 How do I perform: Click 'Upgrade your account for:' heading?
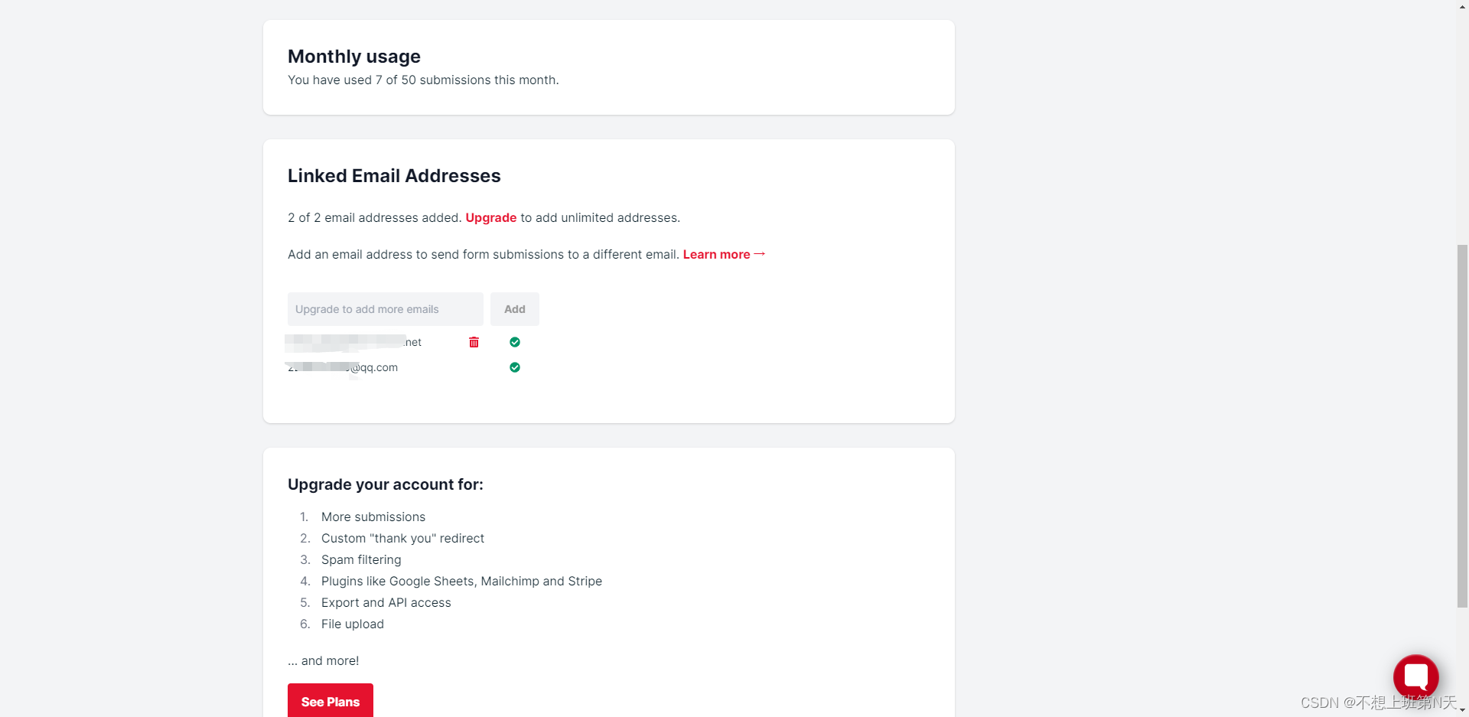click(386, 484)
